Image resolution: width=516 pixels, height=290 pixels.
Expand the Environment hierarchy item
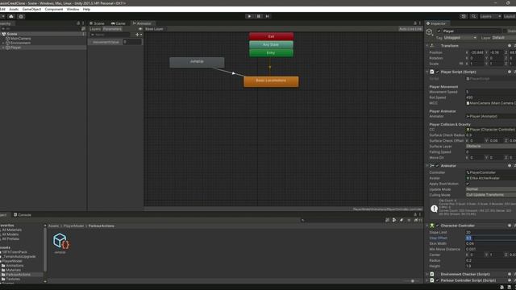pyautogui.click(x=3, y=43)
